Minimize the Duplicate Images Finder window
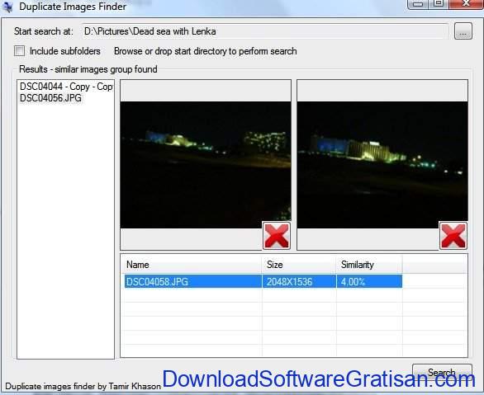 tap(418, 4)
